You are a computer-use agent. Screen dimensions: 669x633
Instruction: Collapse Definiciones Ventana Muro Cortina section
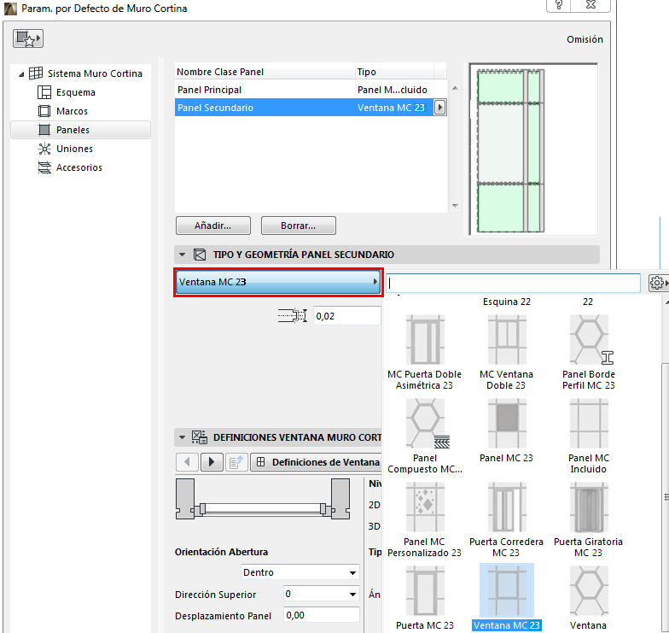click(x=183, y=437)
